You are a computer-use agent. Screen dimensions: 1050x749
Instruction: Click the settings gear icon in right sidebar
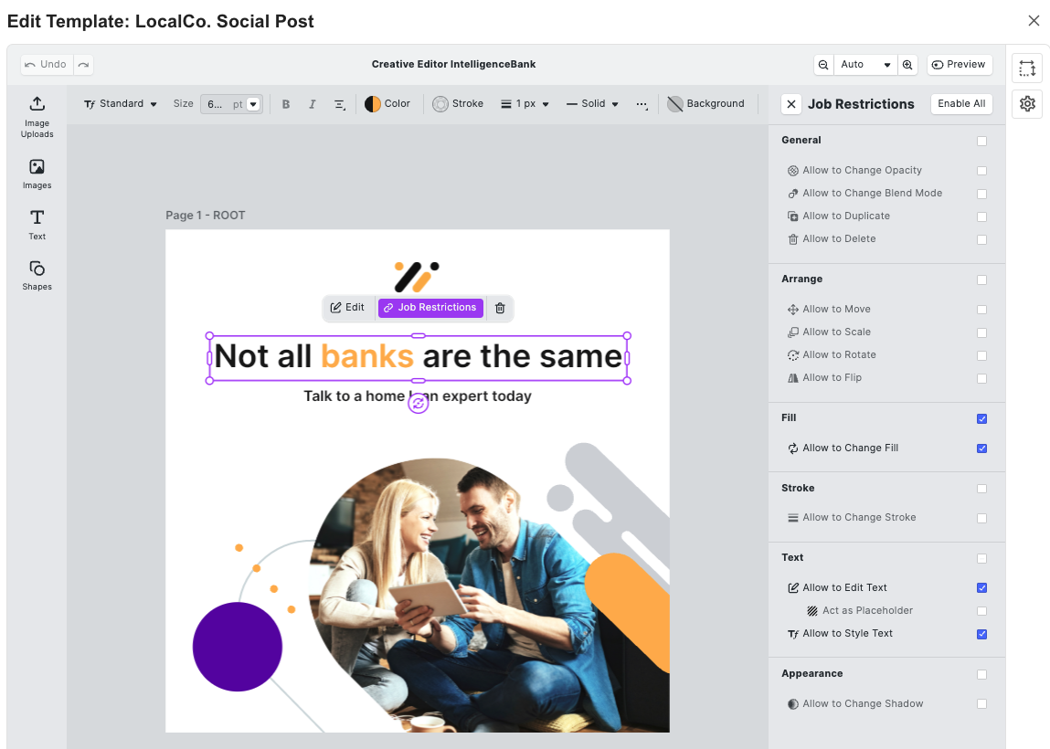[1027, 104]
